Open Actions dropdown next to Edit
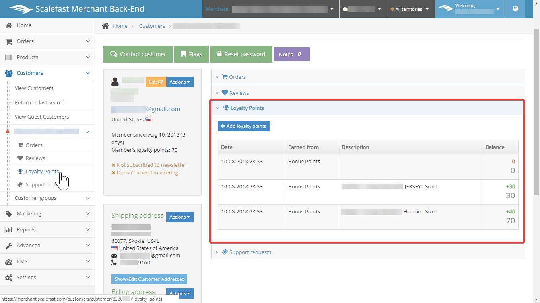540x303 pixels. point(180,82)
